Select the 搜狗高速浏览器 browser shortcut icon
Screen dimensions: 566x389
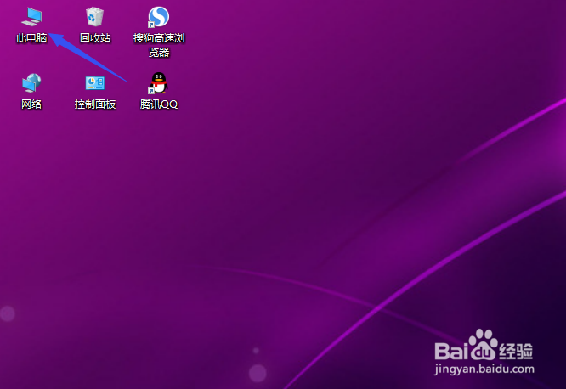coord(158,17)
